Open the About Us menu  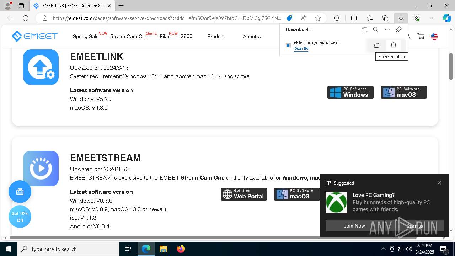tap(253, 36)
